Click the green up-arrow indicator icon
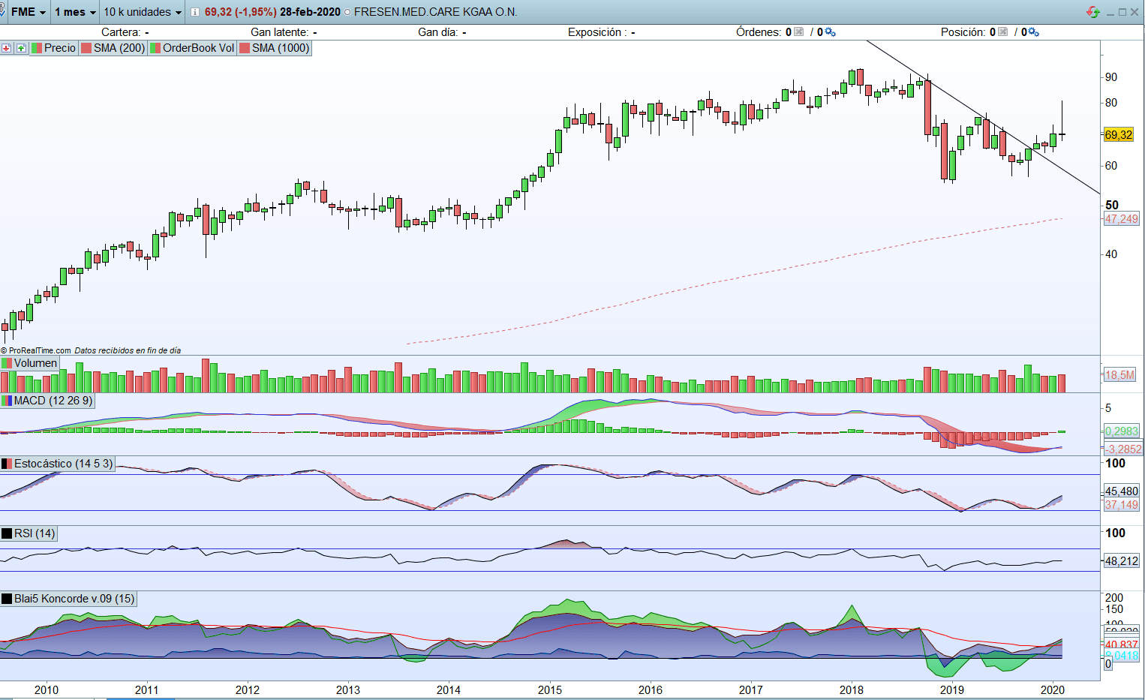This screenshot has width=1145, height=700. point(21,48)
